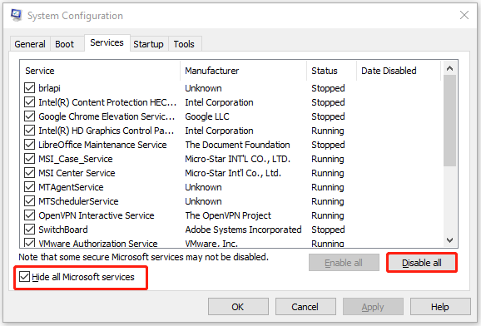The width and height of the screenshot is (481, 326).
Task: Click the Enable all button
Action: (x=344, y=263)
